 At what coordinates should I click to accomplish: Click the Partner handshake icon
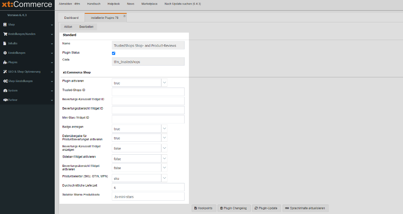pos(5,100)
